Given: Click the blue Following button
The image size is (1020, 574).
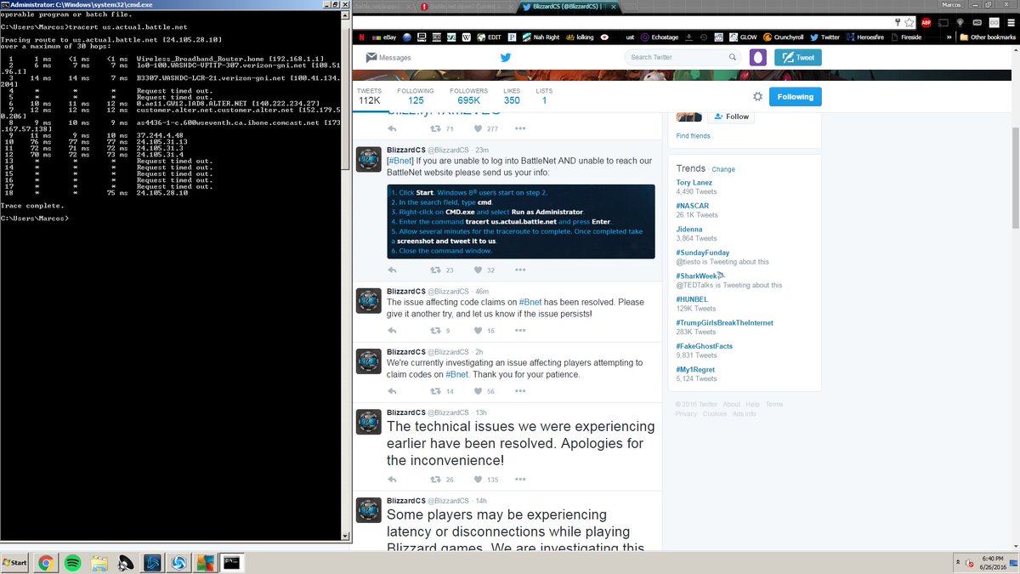Looking at the screenshot, I should (x=796, y=97).
